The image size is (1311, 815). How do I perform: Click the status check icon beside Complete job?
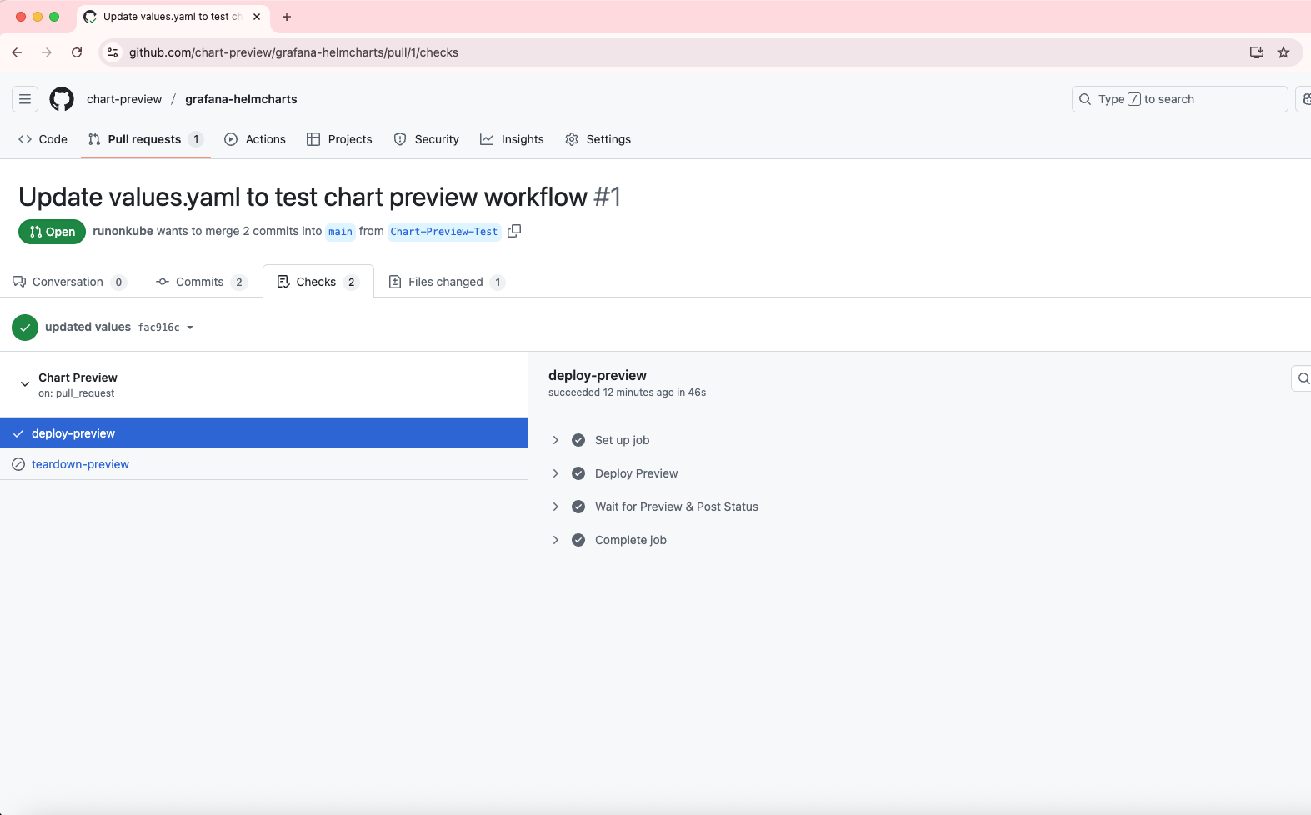578,540
